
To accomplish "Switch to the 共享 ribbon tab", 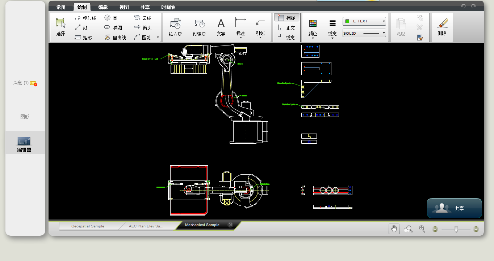I will coord(145,7).
